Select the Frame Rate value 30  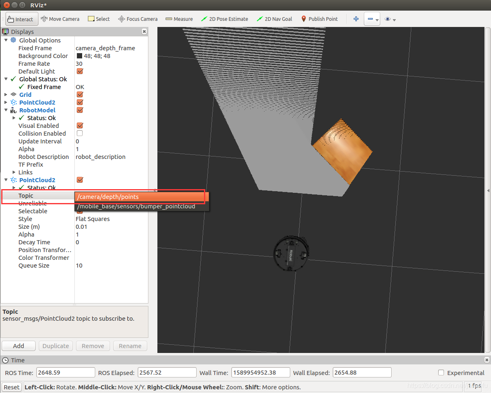click(x=79, y=63)
